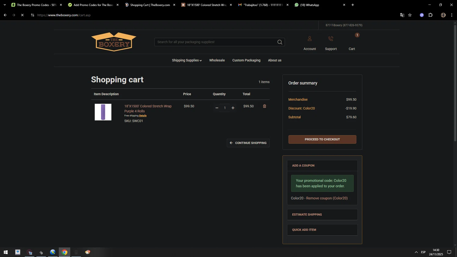The image size is (457, 257).
Task: Open the About us menu item
Action: pyautogui.click(x=275, y=60)
